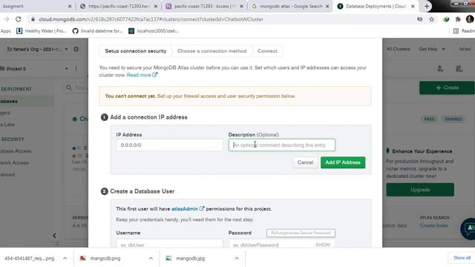Close the Database Deployments tab

pyautogui.click(x=413, y=6)
